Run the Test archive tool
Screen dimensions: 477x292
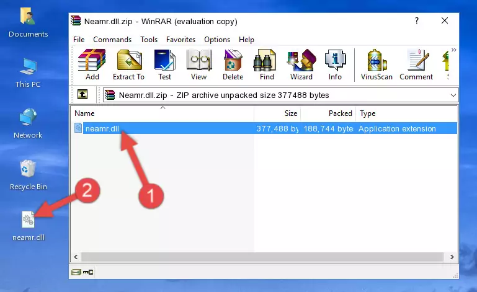[164, 64]
